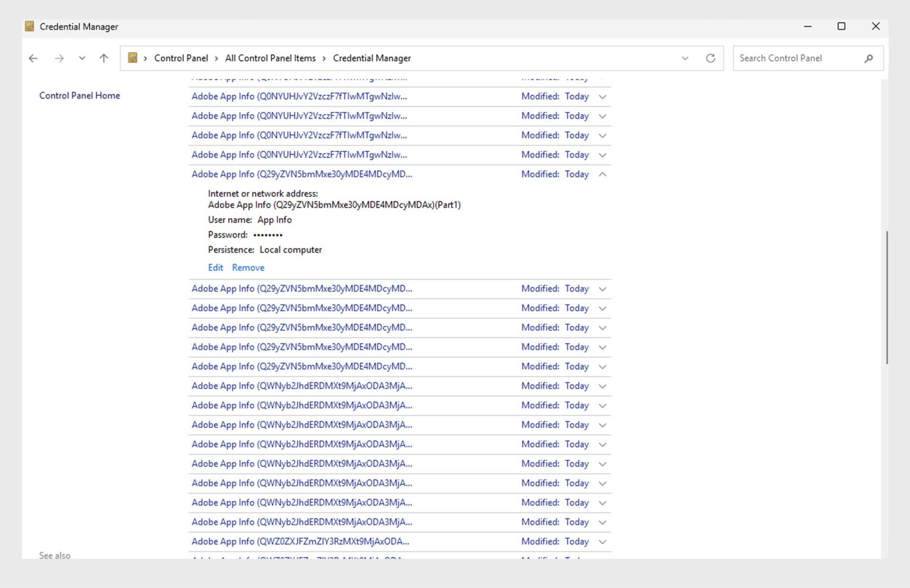Click the refresh icon in address bar
The image size is (910, 588).
point(710,58)
